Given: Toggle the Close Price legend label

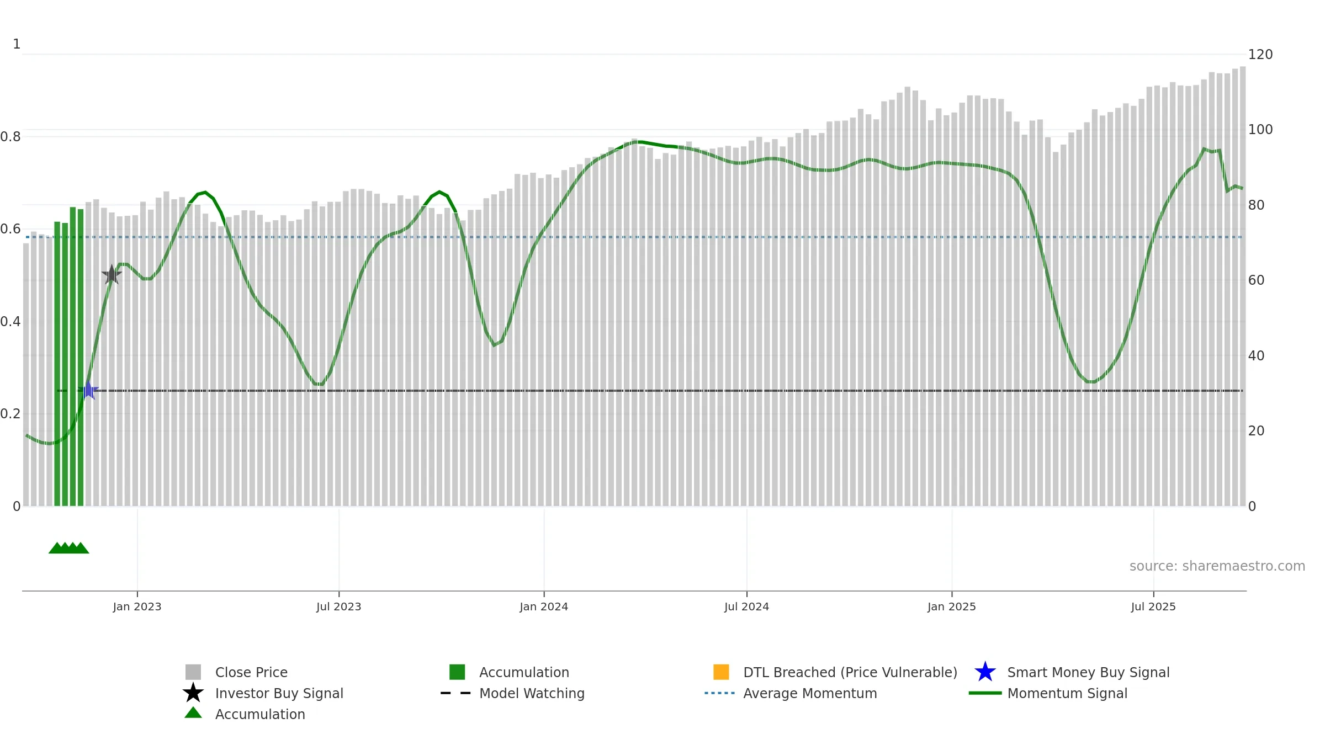Looking at the screenshot, I should pyautogui.click(x=251, y=673).
